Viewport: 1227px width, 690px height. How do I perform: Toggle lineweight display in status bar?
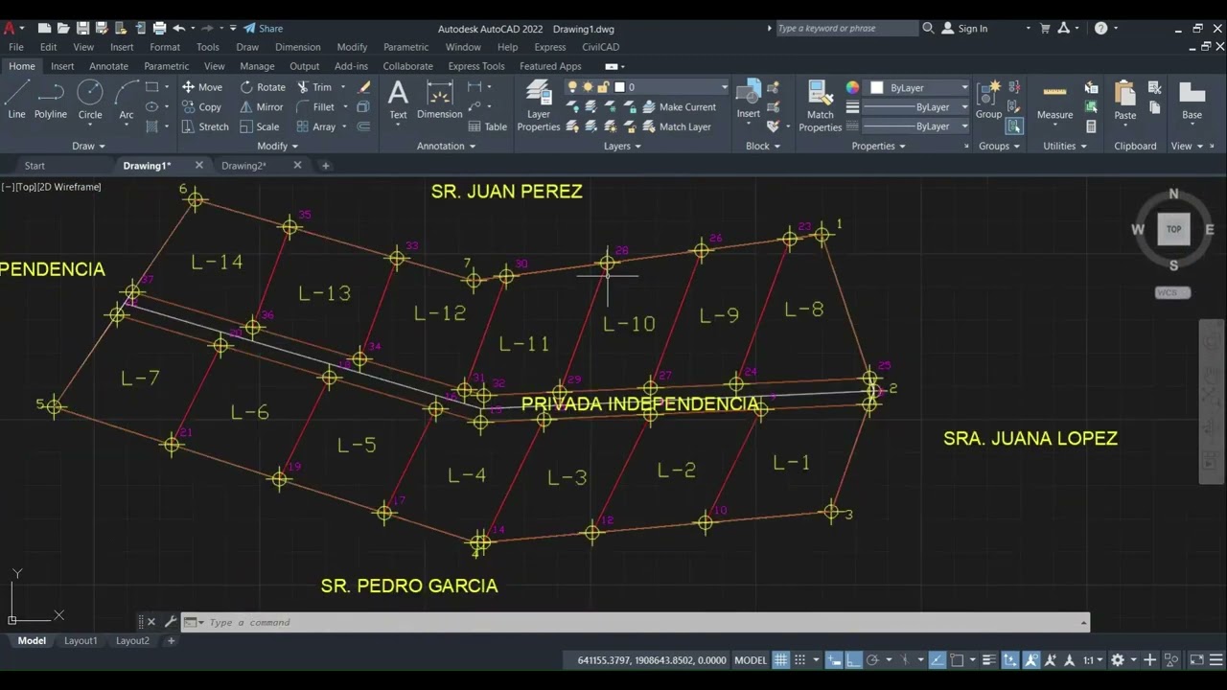(990, 660)
